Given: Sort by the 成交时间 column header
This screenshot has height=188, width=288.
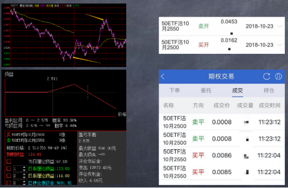Looking at the screenshot, I should pyautogui.click(x=269, y=106).
